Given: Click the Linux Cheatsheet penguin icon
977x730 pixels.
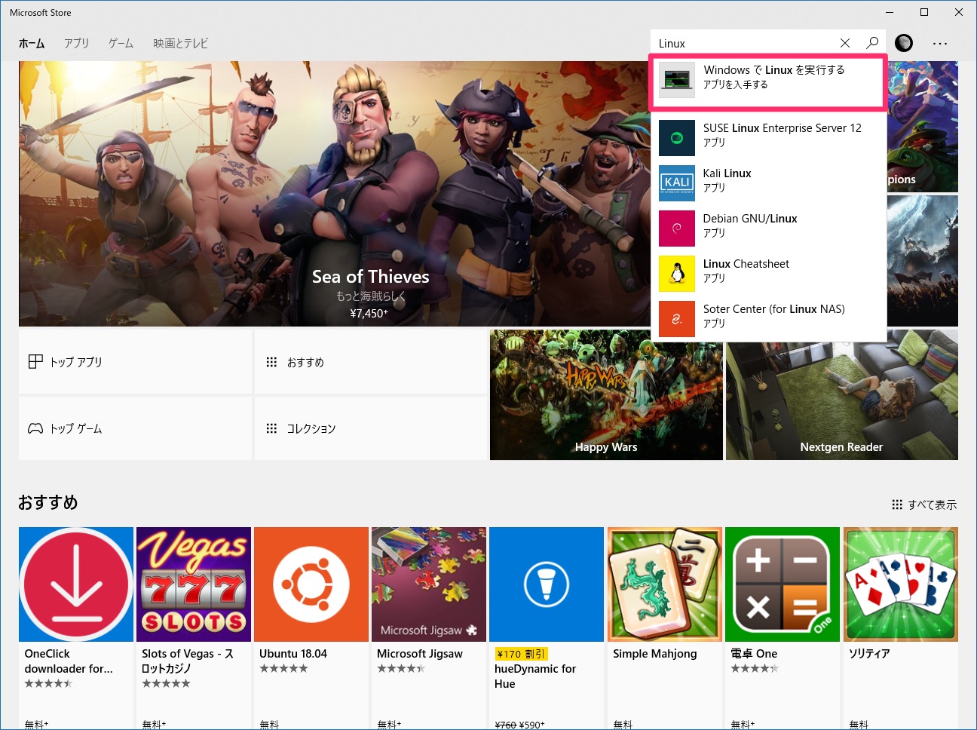Looking at the screenshot, I should (x=677, y=274).
